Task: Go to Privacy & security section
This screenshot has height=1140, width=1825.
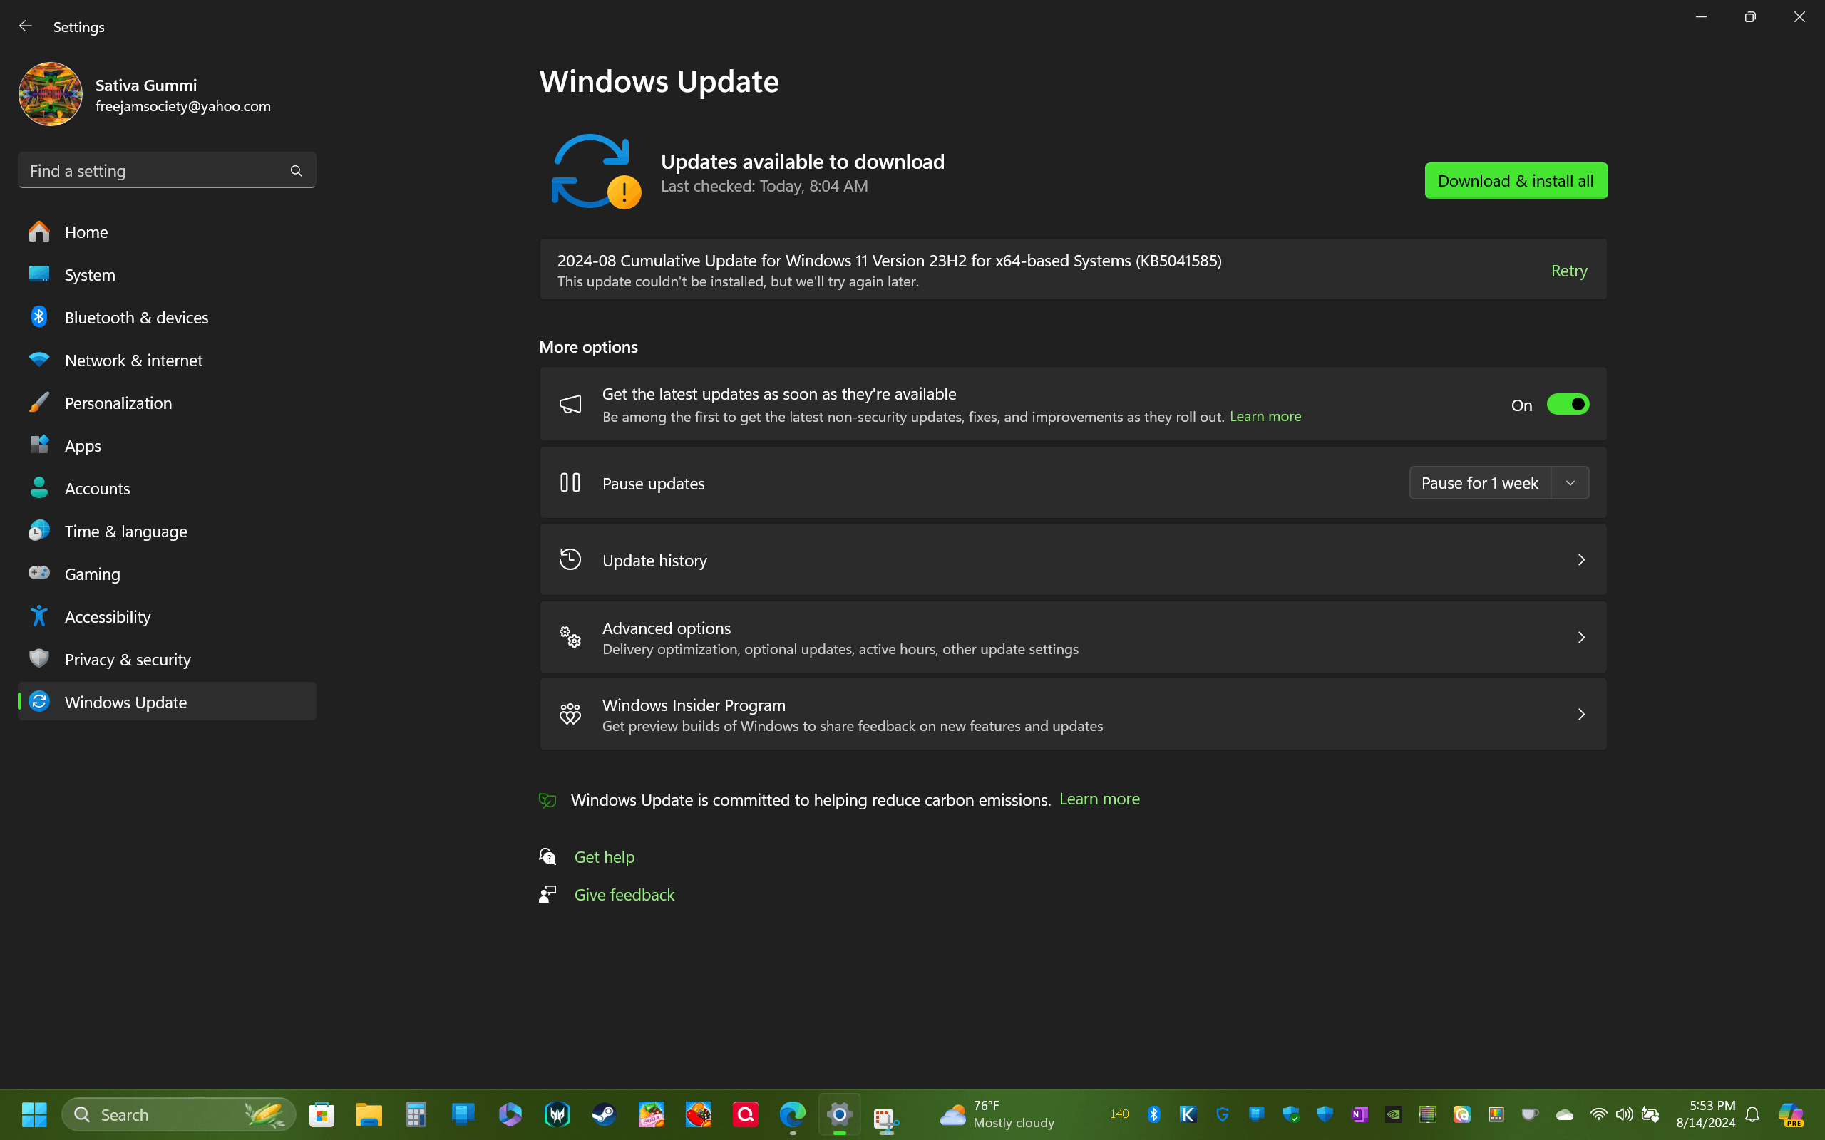Action: tap(128, 660)
